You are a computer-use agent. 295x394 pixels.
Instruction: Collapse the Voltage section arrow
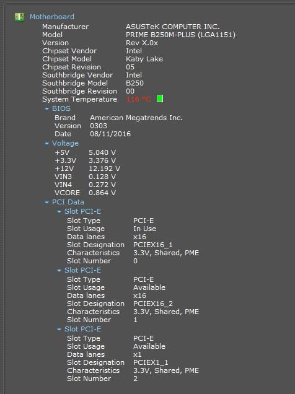pos(46,144)
